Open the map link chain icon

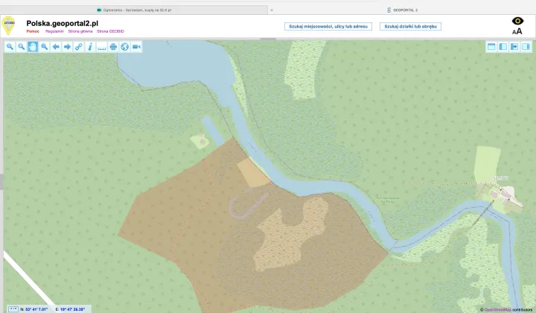pyautogui.click(x=79, y=47)
